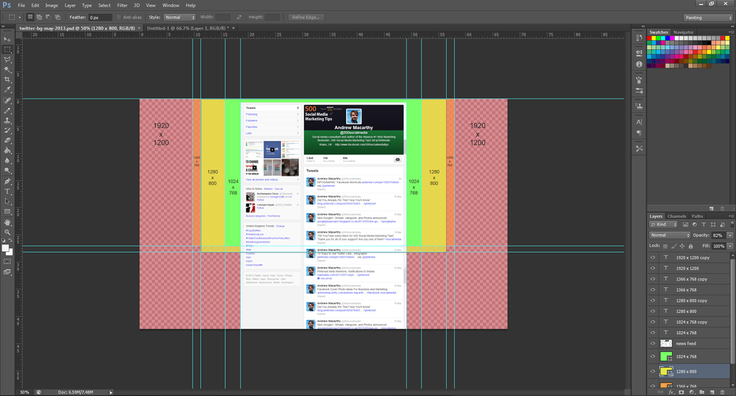Open the blend mode Normal dropdown
The height and width of the screenshot is (396, 736).
click(x=669, y=235)
